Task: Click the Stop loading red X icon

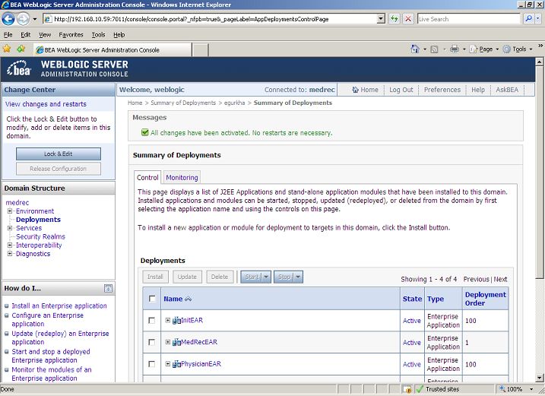Action: coord(408,19)
